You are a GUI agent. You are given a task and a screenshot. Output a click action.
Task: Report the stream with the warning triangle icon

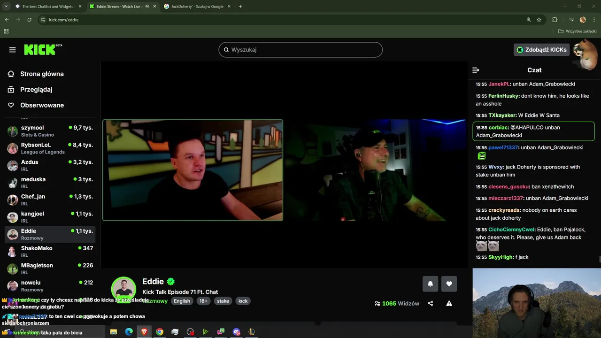tap(449, 303)
